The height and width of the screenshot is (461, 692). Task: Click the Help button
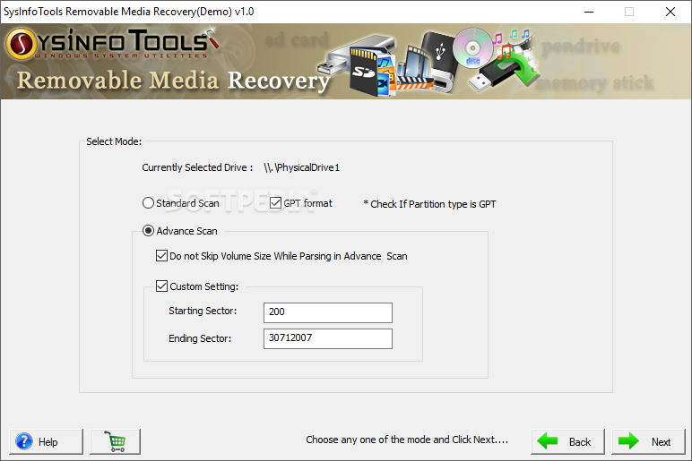coord(46,441)
